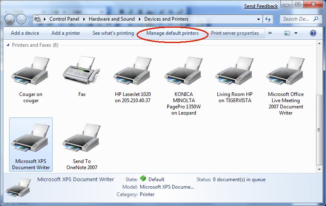Click the devices icon in address bar
The height and width of the screenshot is (206, 326).
[x=37, y=19]
